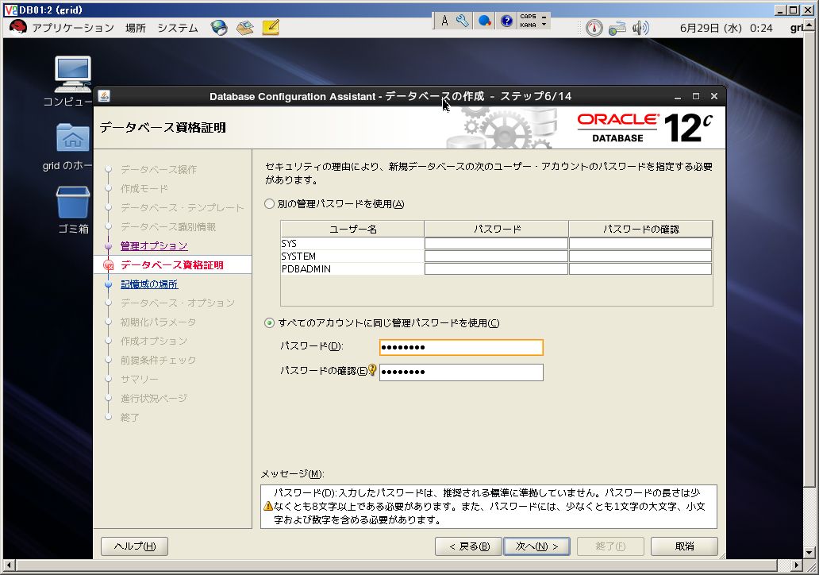Click the network connection tray icon
This screenshot has height=575, width=819.
617,28
